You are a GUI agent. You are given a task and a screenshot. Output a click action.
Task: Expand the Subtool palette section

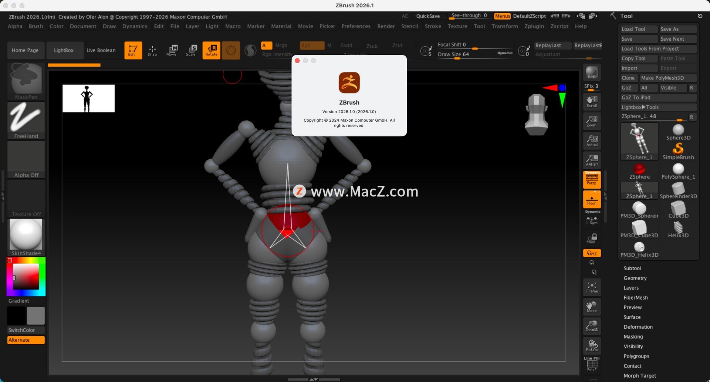tap(632, 268)
